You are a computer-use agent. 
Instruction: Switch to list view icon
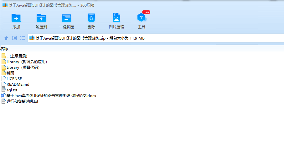(23, 38)
